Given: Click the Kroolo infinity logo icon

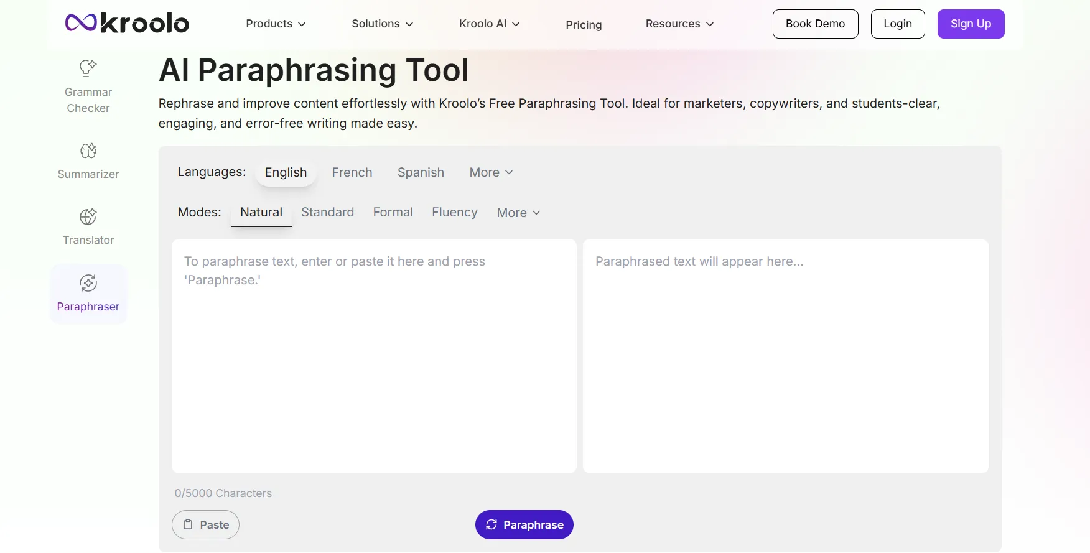Looking at the screenshot, I should click(x=81, y=23).
